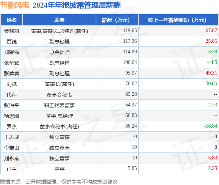219x185 pixels.
Task: Click the 职务 column header
Action: tap(59, 20)
